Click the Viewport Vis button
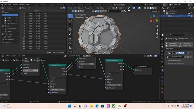 point(172,46)
